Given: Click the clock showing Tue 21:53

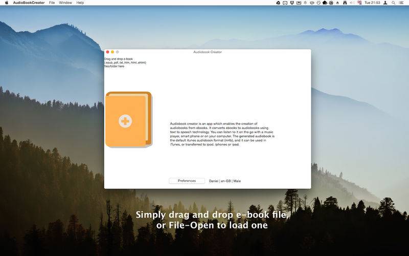Looking at the screenshot, I should coord(372,3).
